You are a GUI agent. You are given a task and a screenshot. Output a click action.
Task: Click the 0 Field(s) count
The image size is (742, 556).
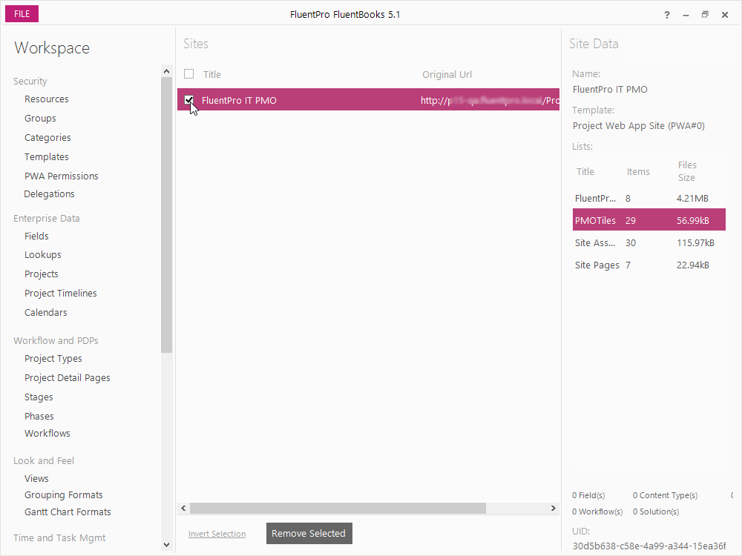tap(588, 495)
